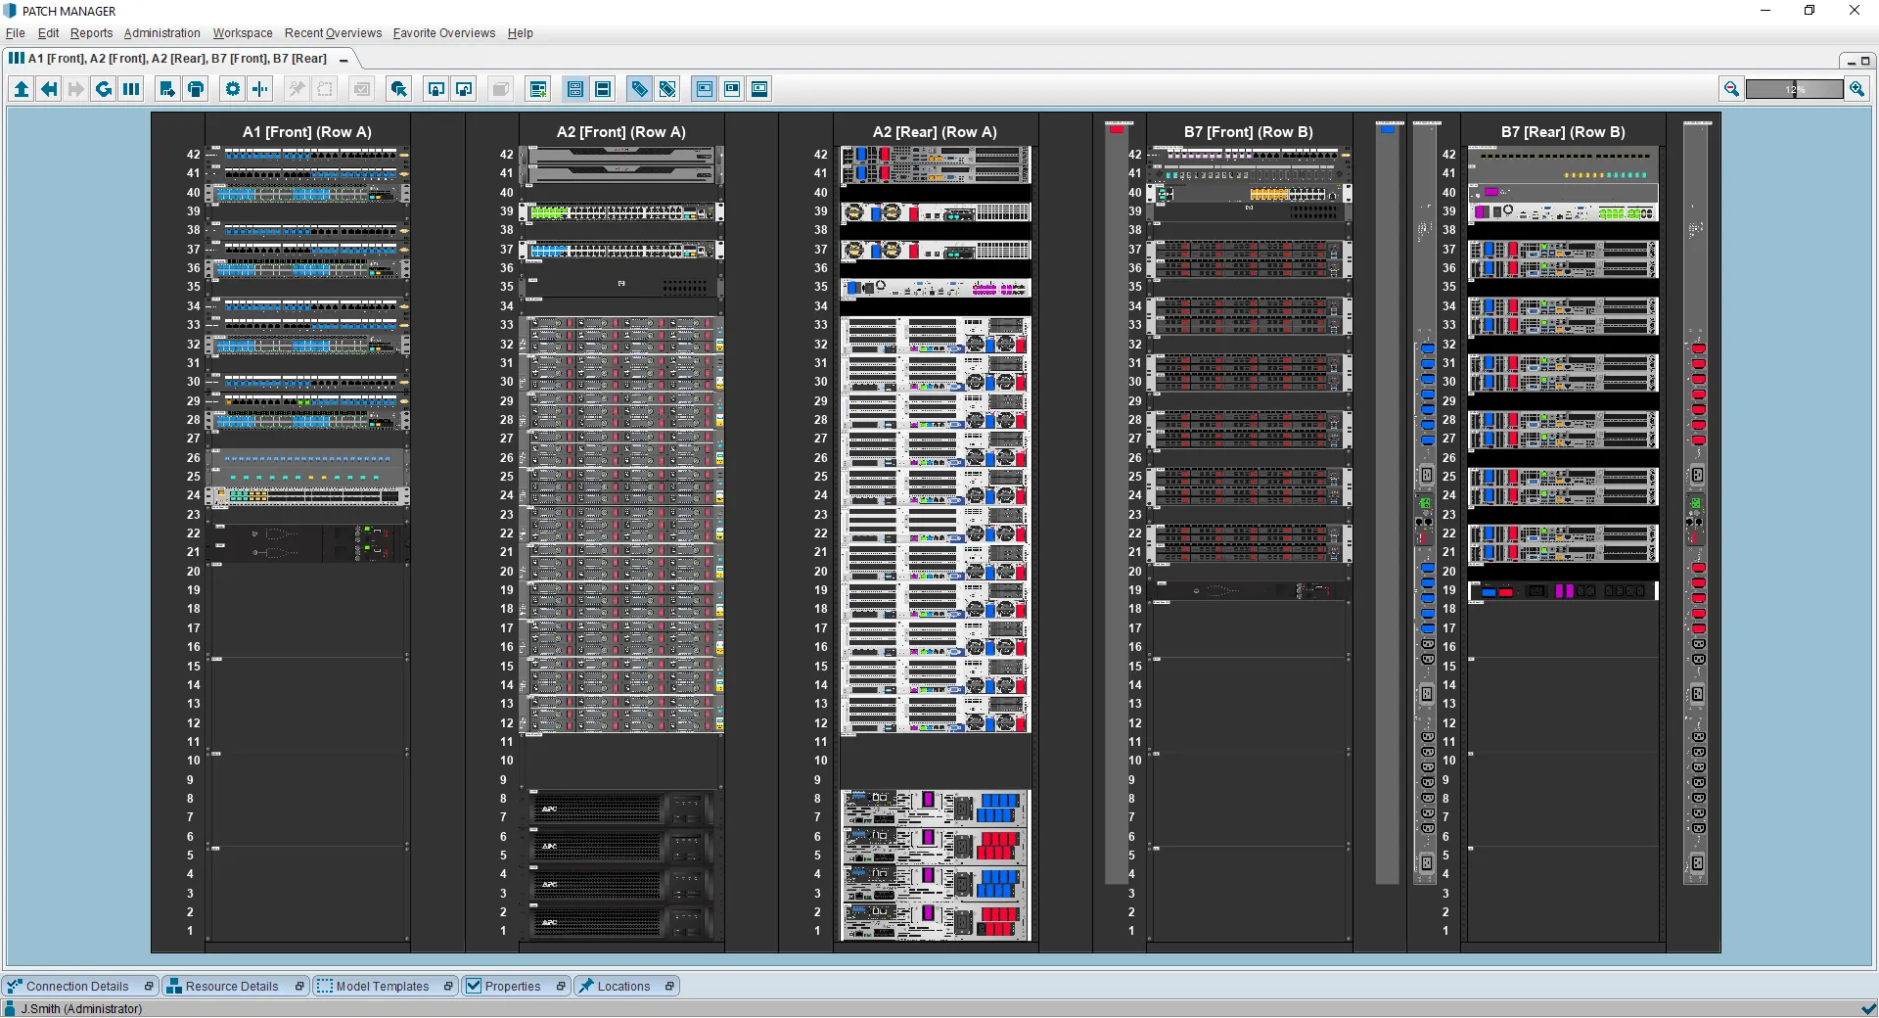Viewport: 1879px width, 1018px height.
Task: Click the align or center crosshair icon
Action: tap(259, 89)
